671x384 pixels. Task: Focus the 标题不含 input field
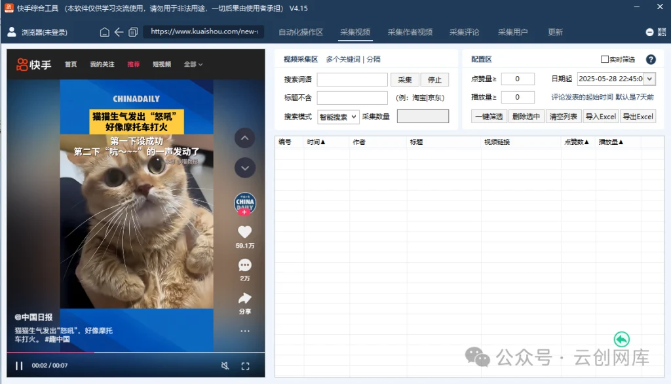click(x=352, y=98)
